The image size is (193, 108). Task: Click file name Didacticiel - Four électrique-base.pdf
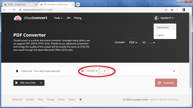(40, 71)
